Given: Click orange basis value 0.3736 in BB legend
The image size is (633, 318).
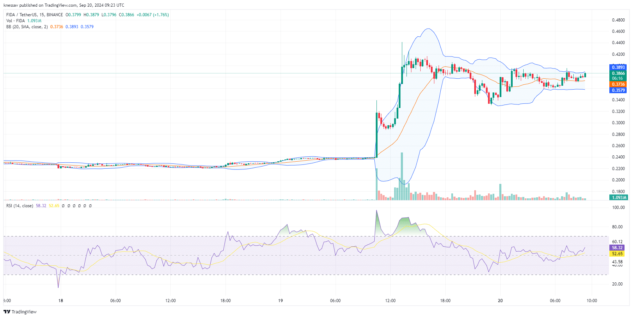Looking at the screenshot, I should 56,27.
